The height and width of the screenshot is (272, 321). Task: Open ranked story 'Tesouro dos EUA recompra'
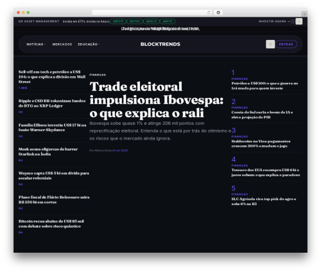point(266,172)
